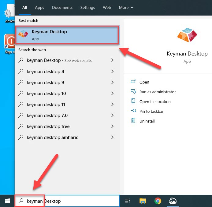Choose Run as administrator

click(x=157, y=92)
